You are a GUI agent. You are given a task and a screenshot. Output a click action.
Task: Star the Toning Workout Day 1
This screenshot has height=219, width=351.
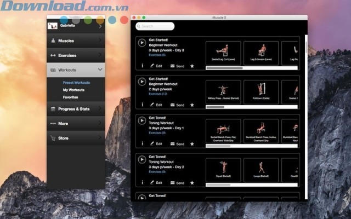192,143
